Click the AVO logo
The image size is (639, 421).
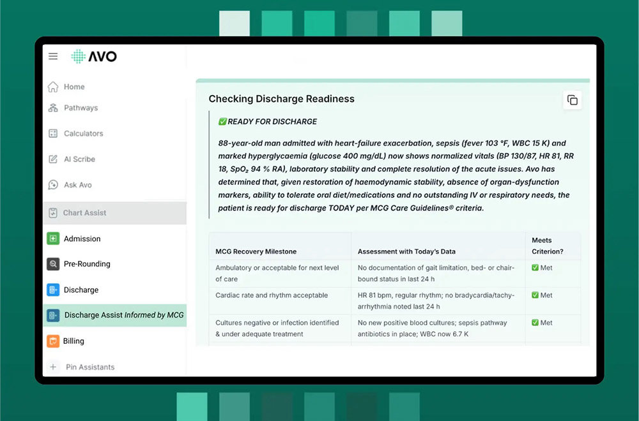[94, 56]
